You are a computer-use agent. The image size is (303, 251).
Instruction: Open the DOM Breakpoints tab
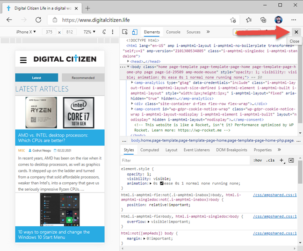point(231,150)
